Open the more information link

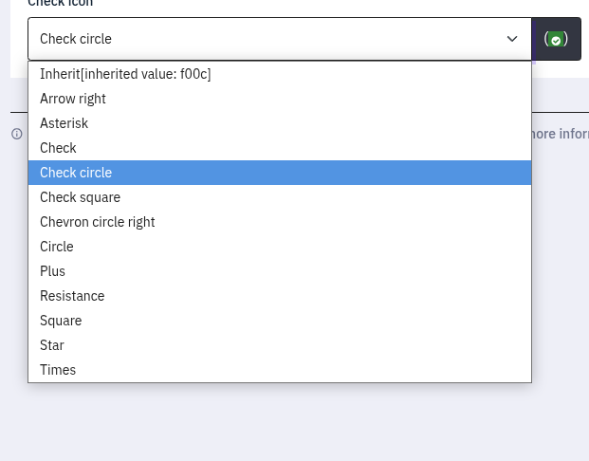pyautogui.click(x=560, y=134)
